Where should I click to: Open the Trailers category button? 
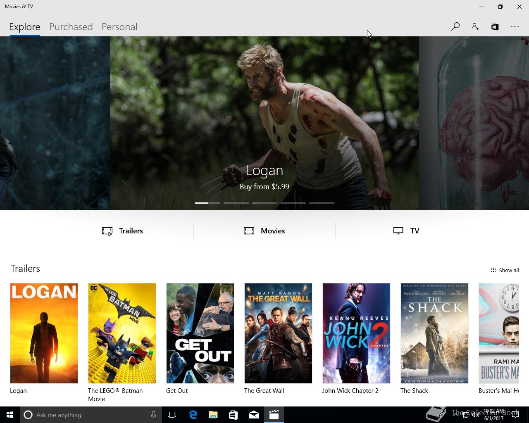[x=123, y=231]
